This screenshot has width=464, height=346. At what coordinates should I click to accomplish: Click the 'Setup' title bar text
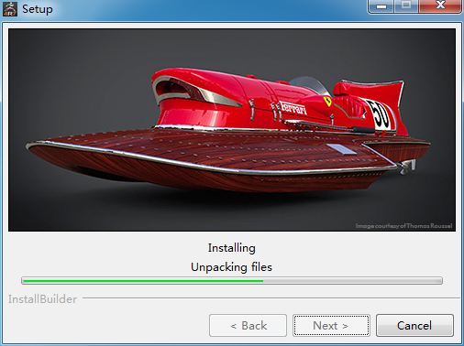[x=38, y=9]
